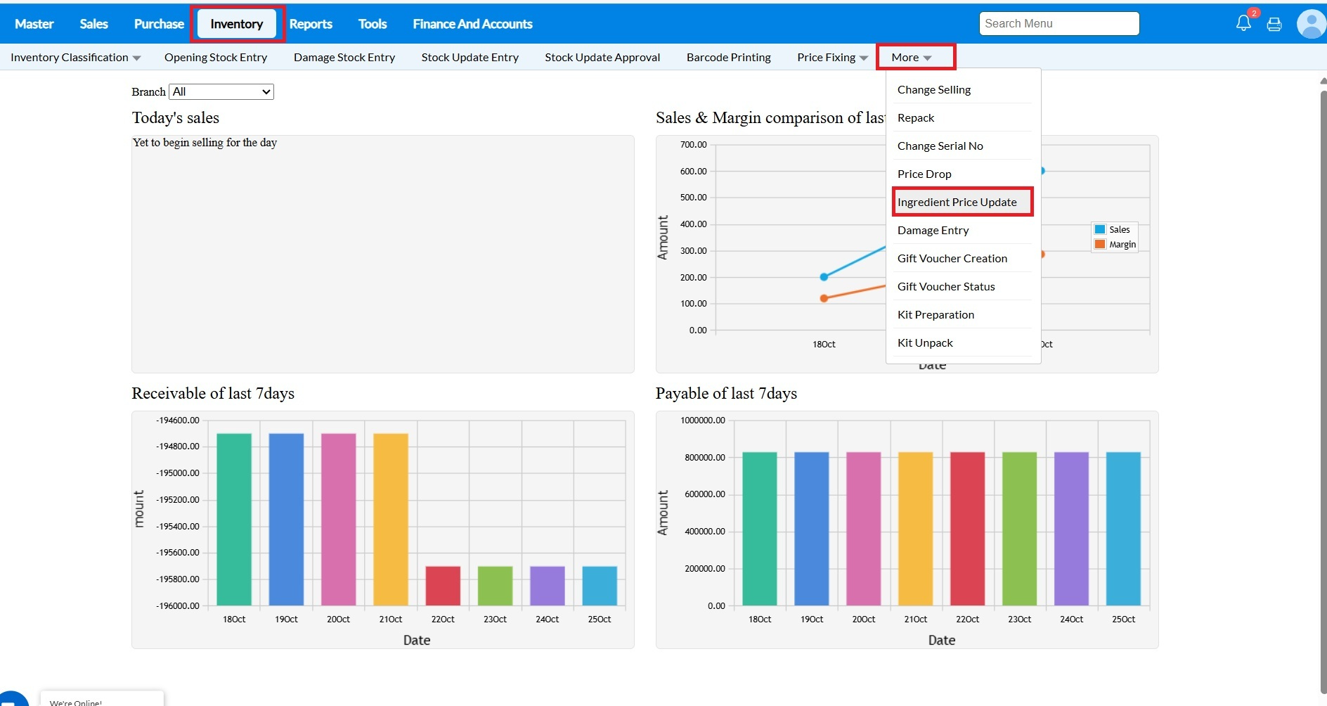This screenshot has height=706, width=1327.
Task: Select Gift Voucher Creation menu item
Action: [952, 259]
